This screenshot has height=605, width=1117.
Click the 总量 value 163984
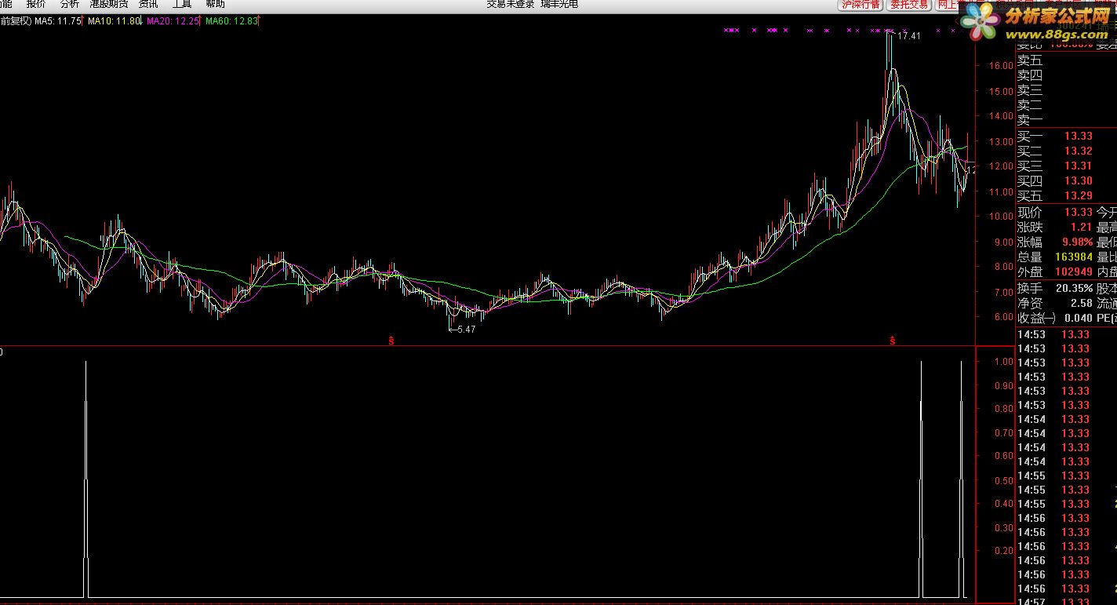pyautogui.click(x=1074, y=257)
